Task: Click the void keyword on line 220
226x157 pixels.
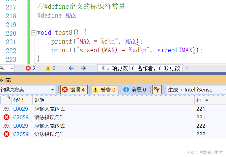Action: point(44,33)
